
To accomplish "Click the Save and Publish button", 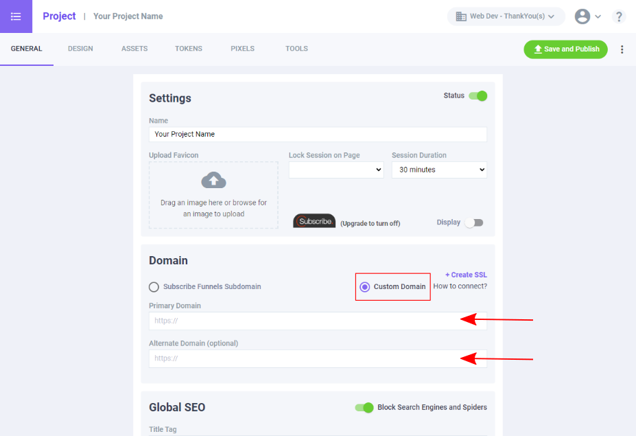I will (x=565, y=49).
